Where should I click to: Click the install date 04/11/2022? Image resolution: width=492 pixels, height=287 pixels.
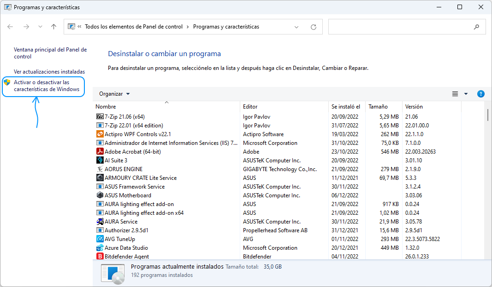click(x=345, y=256)
